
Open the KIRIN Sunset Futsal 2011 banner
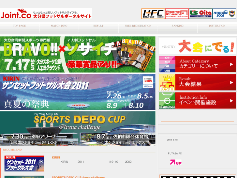pos(78,92)
